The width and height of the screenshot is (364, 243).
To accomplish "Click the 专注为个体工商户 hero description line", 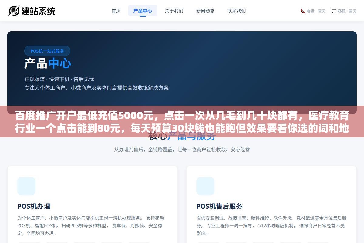I will (96, 88).
